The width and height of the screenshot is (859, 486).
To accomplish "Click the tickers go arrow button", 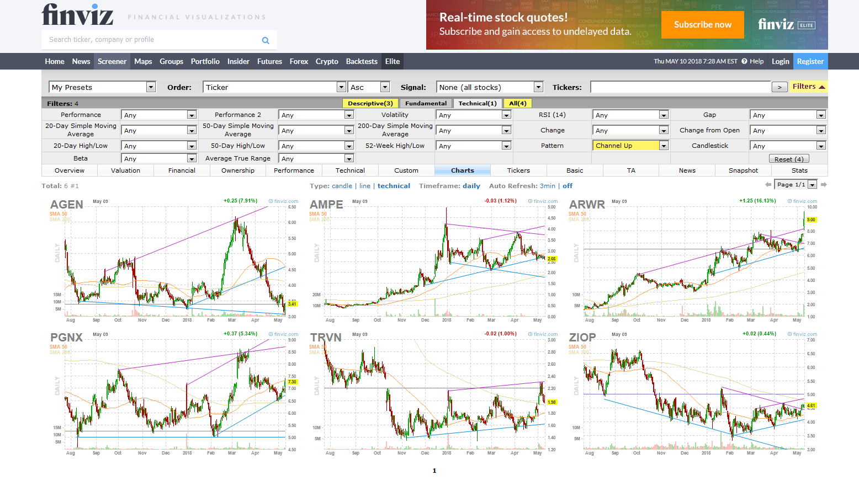I will pos(780,87).
